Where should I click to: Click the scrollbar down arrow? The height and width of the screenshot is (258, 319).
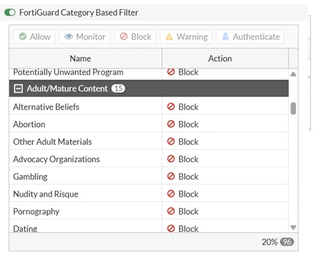[x=293, y=227]
